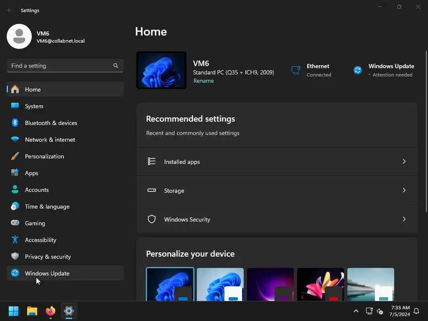Image resolution: width=428 pixels, height=321 pixels.
Task: Open Network & internet settings
Action: (x=65, y=140)
